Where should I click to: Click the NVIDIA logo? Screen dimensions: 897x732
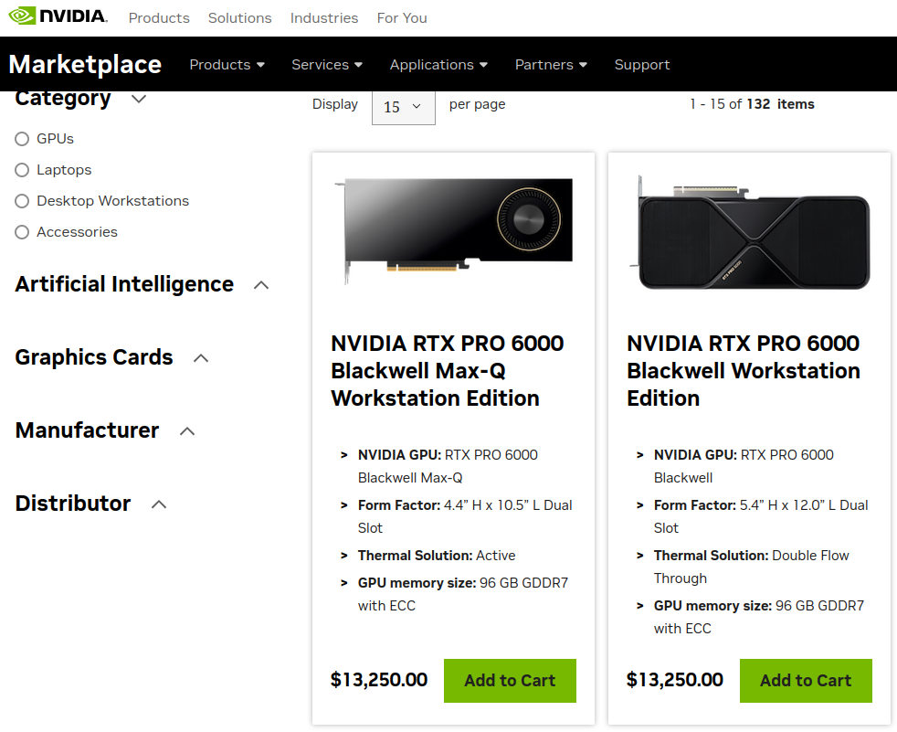pyautogui.click(x=58, y=16)
